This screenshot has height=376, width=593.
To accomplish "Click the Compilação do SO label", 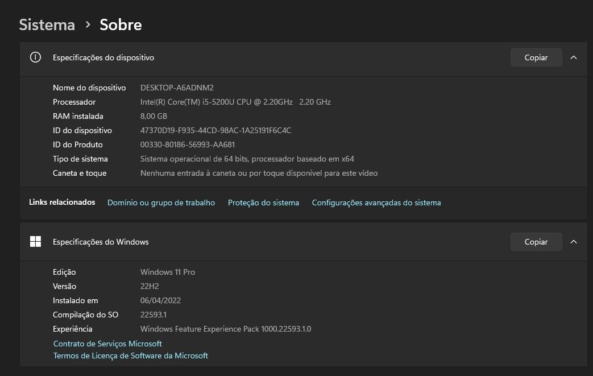I will (x=85, y=315).
